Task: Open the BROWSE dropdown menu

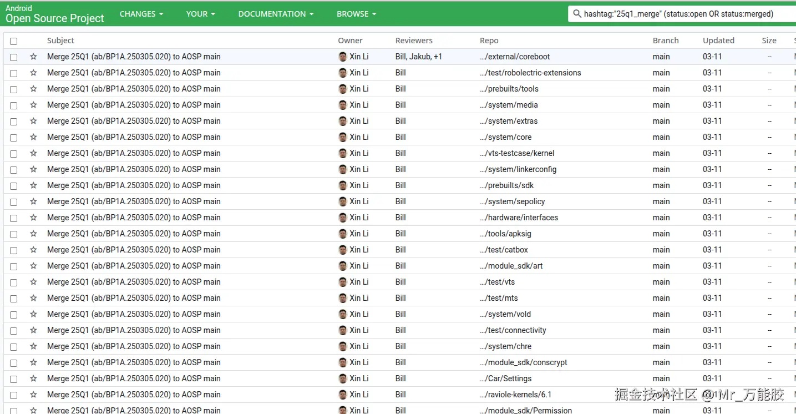Action: click(357, 14)
